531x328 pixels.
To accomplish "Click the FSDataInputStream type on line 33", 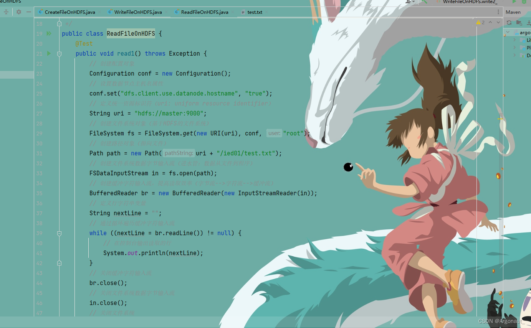I will [x=119, y=173].
